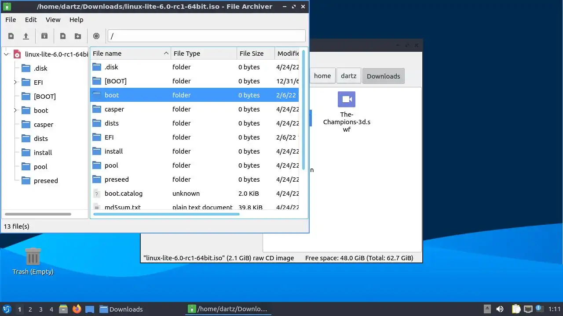Screen dimensions: 563x316
Task: Click the Extract archive toolbar icon
Action: pos(44,36)
